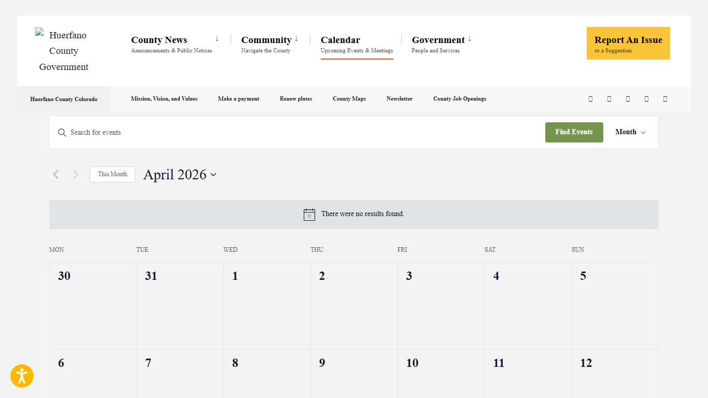Open the County Job Openings link
The width and height of the screenshot is (708, 398).
[x=460, y=99]
